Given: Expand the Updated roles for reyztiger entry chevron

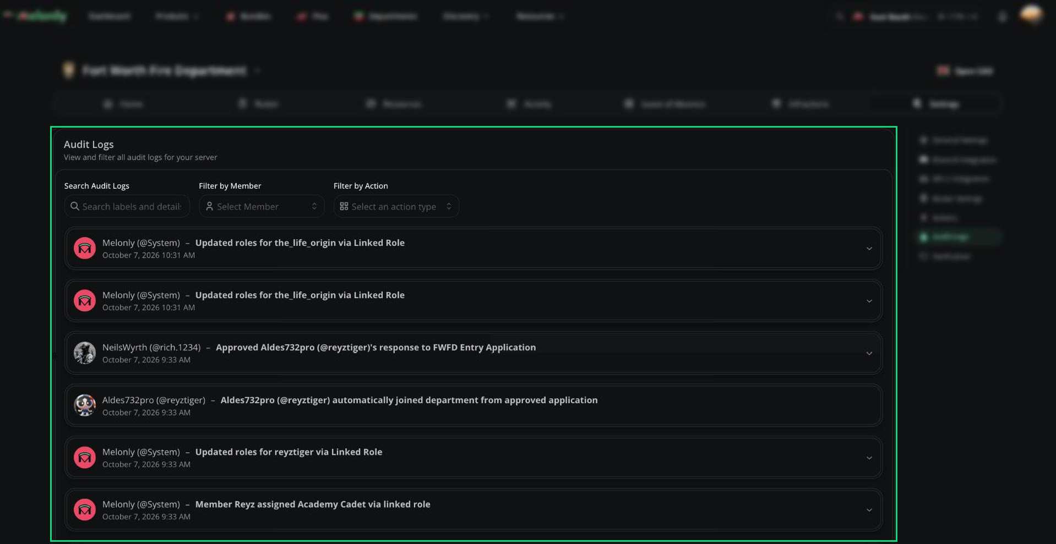Looking at the screenshot, I should [x=869, y=458].
